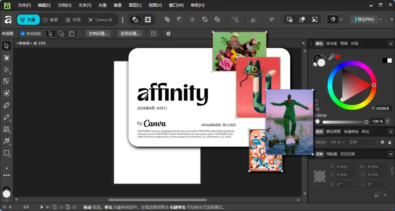This screenshot has height=211, width=395.
Task: Toggle the snapping magnet button
Action: click(332, 19)
